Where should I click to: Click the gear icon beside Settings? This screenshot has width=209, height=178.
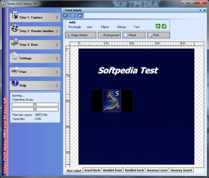click(x=15, y=56)
